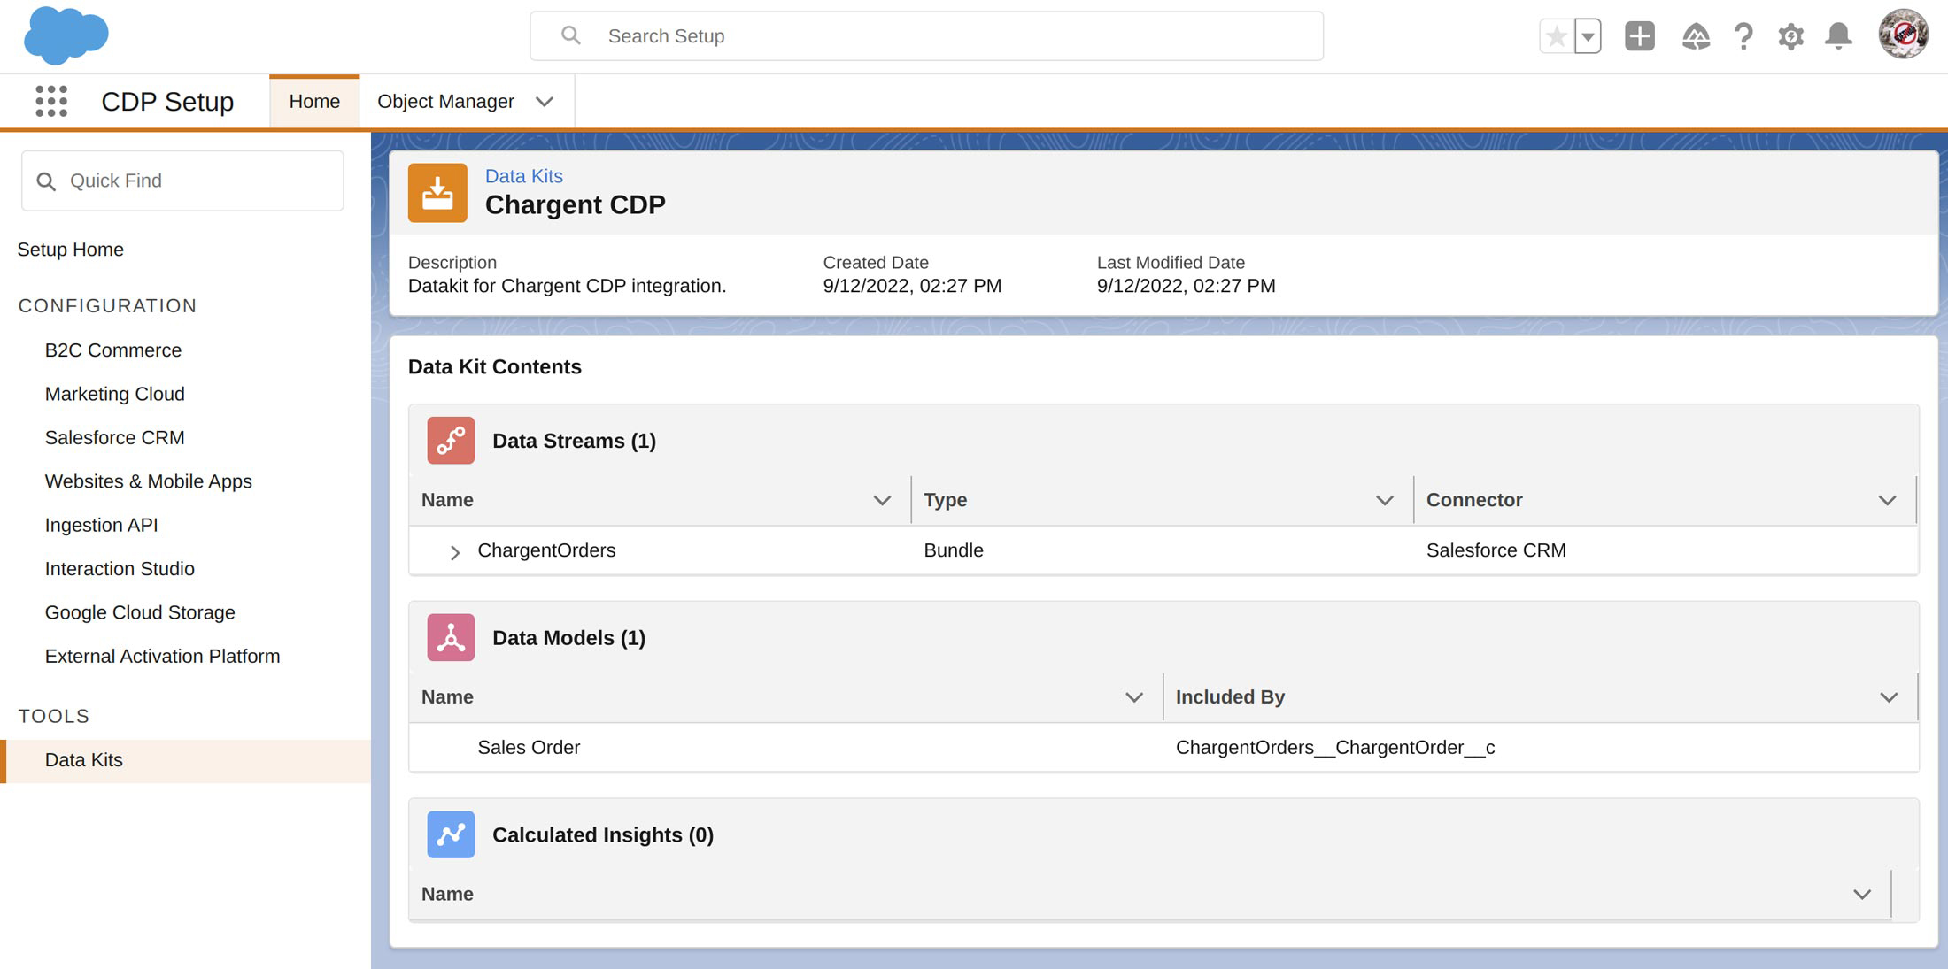Focus the Quick Find input

182,181
